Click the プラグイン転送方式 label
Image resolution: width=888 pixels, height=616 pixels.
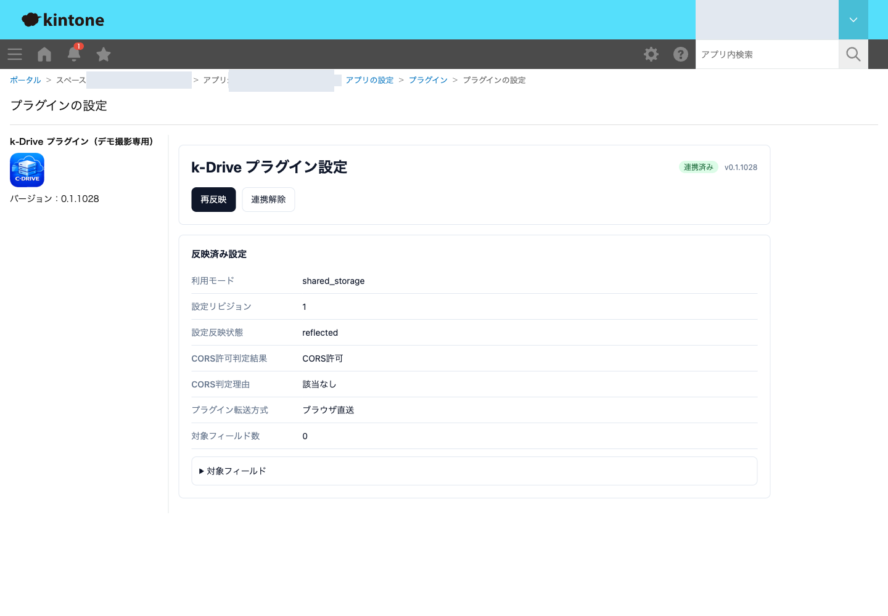pos(230,410)
